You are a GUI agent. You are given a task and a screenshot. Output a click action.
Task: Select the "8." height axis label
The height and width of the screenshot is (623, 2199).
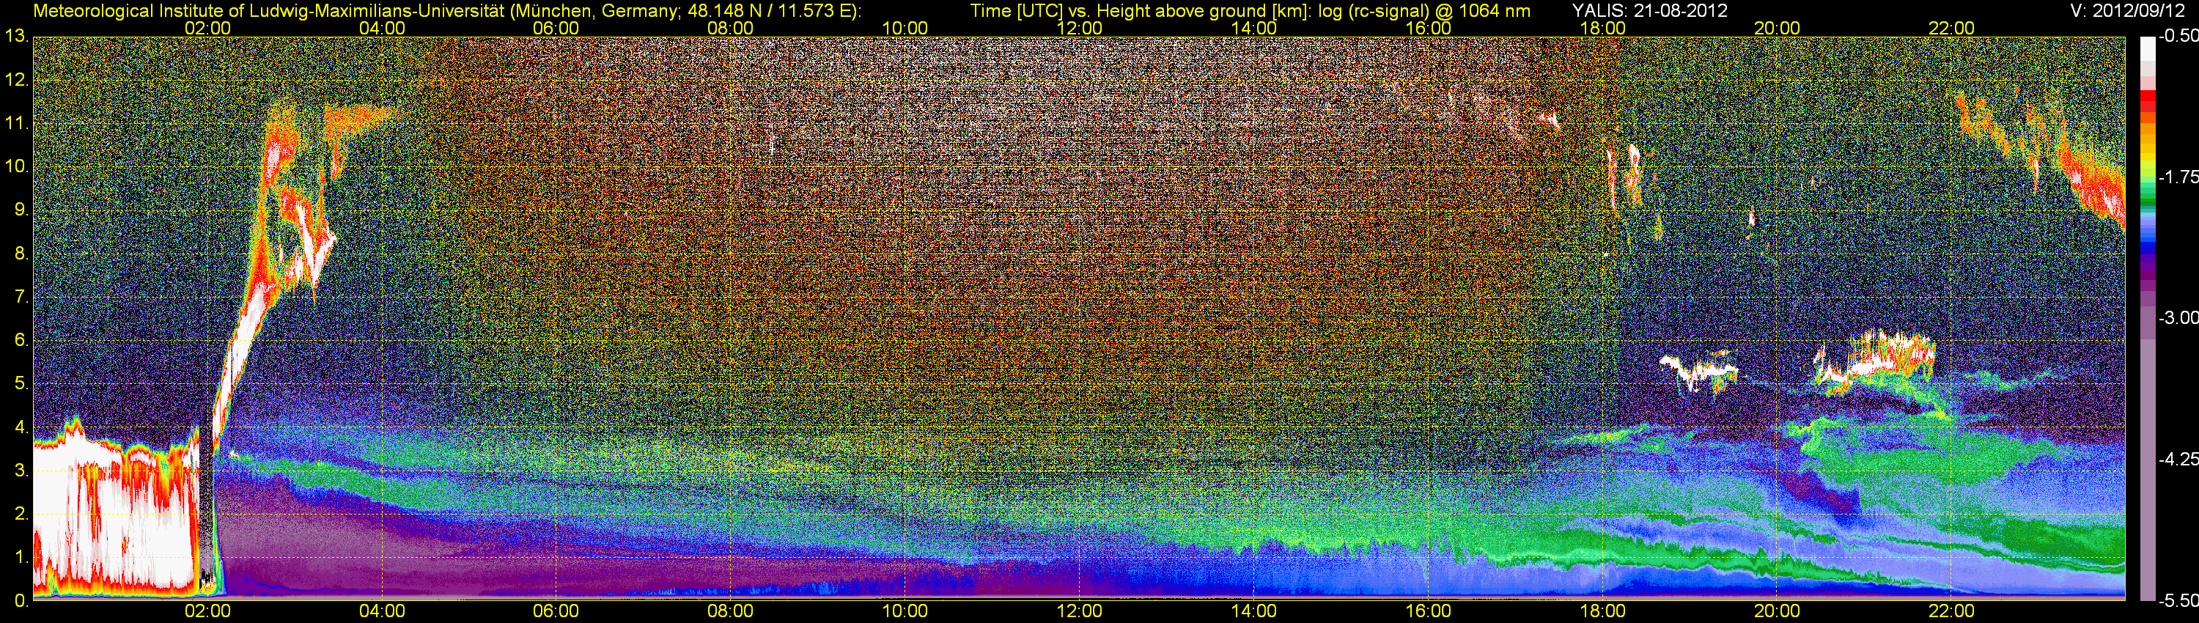coord(21,254)
